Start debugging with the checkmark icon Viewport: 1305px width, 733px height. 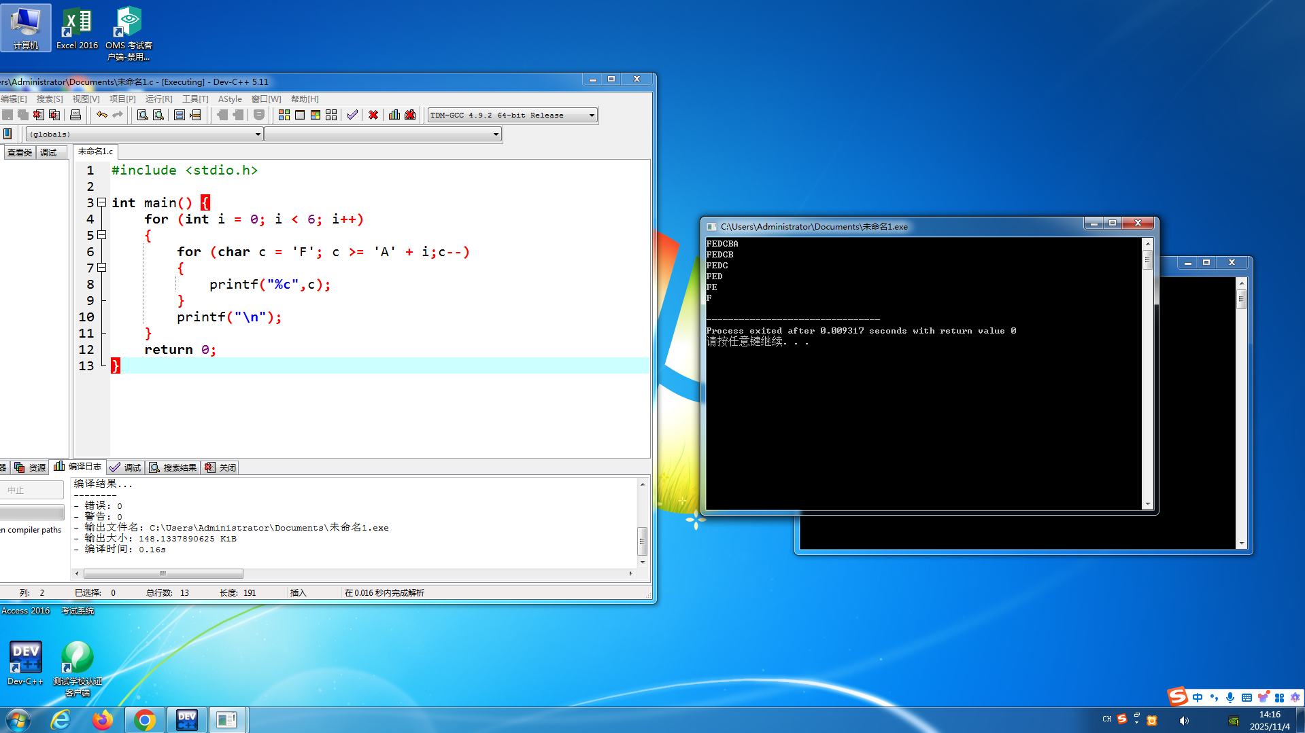(x=352, y=115)
